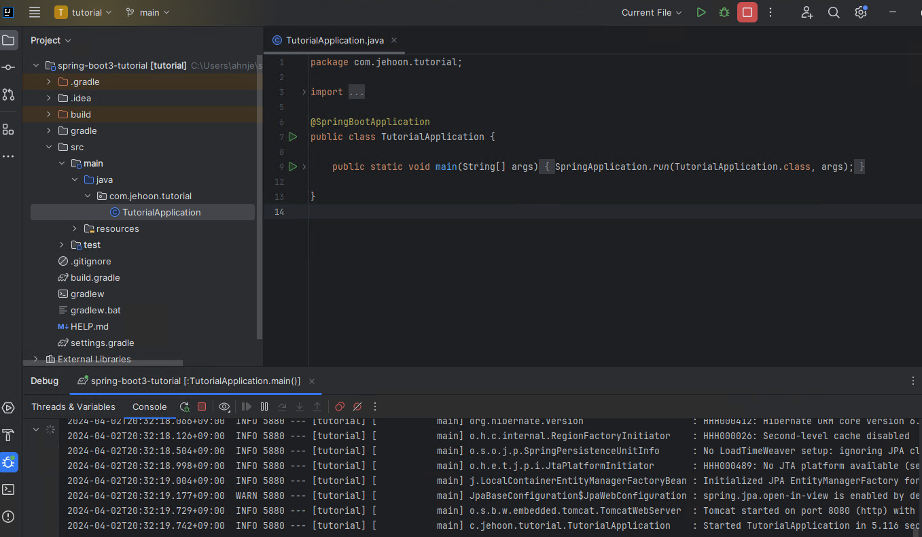Expand the build folder in project tree
The width and height of the screenshot is (922, 537).
coord(48,114)
